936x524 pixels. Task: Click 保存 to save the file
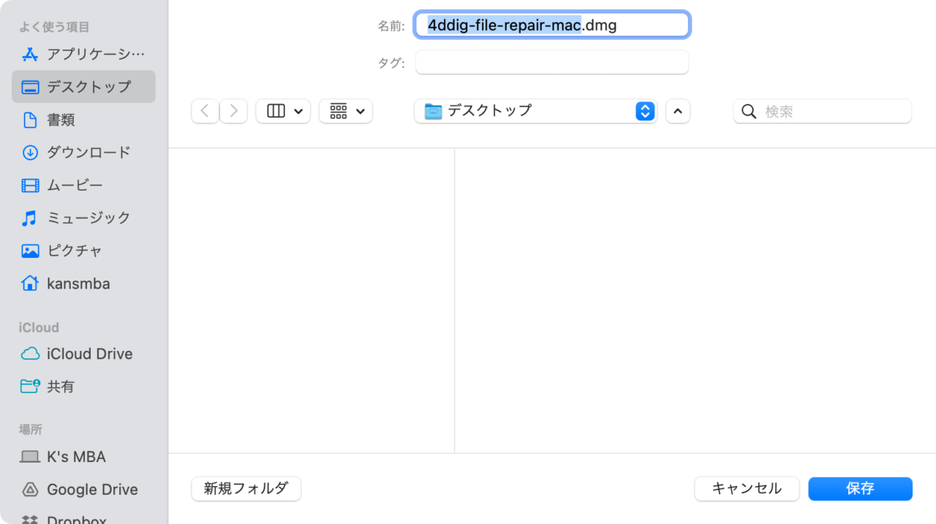[x=860, y=489]
